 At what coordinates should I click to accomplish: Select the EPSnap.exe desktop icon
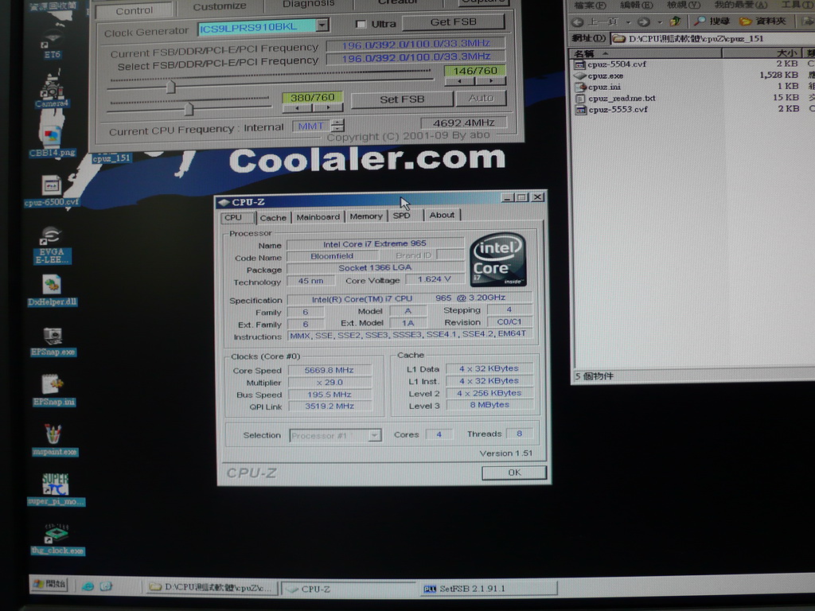pyautogui.click(x=53, y=341)
